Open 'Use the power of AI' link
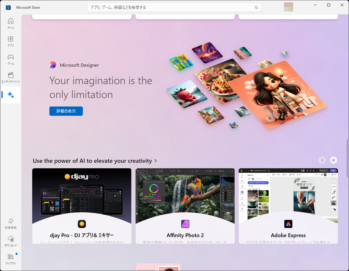The height and width of the screenshot is (271, 349). (95, 160)
